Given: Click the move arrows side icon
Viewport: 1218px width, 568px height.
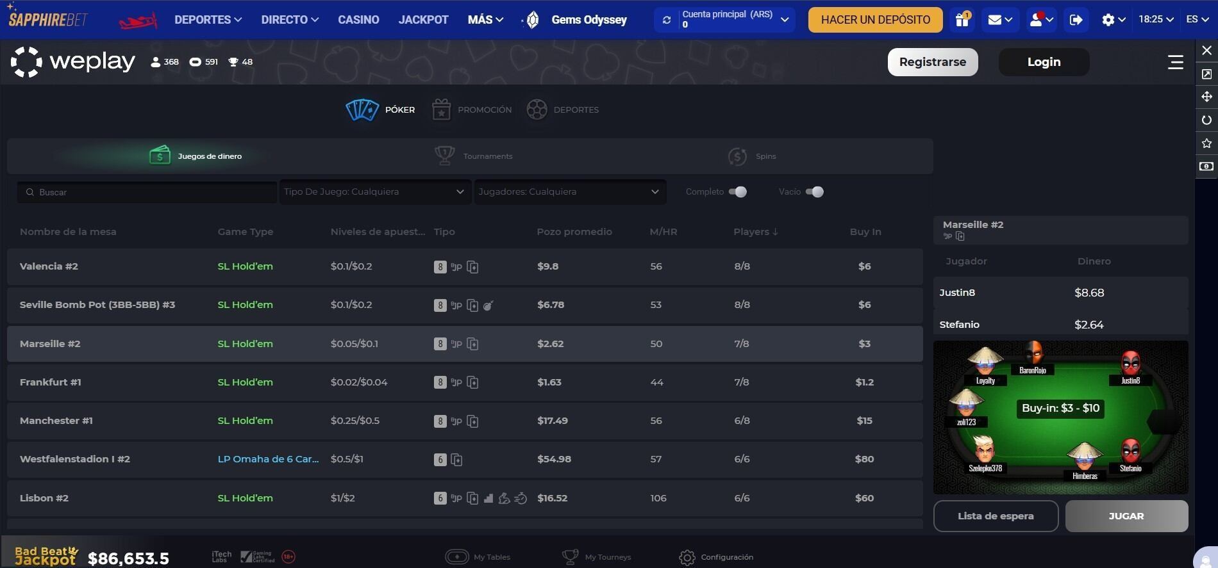Looking at the screenshot, I should (x=1206, y=97).
